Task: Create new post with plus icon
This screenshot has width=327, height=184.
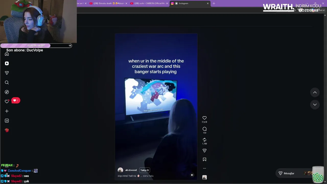Action: pos(7,111)
